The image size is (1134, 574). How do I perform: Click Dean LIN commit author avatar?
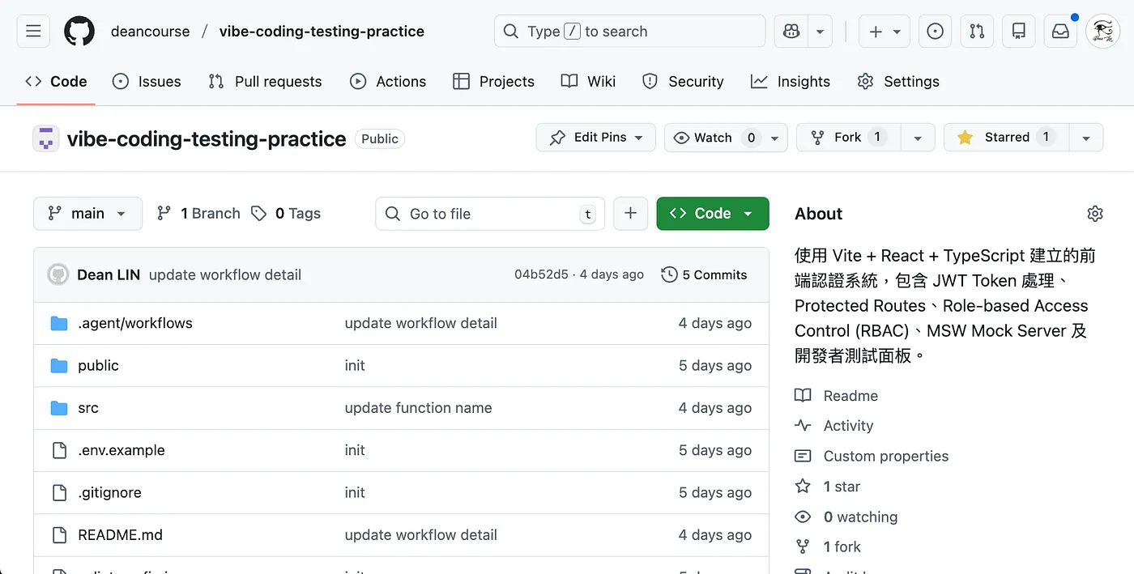point(58,274)
